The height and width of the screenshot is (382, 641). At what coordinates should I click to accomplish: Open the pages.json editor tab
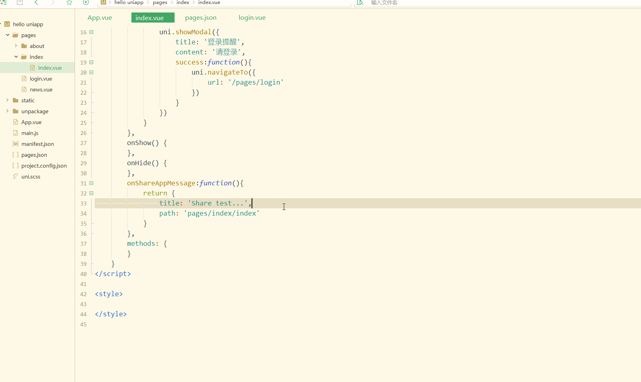coord(201,18)
